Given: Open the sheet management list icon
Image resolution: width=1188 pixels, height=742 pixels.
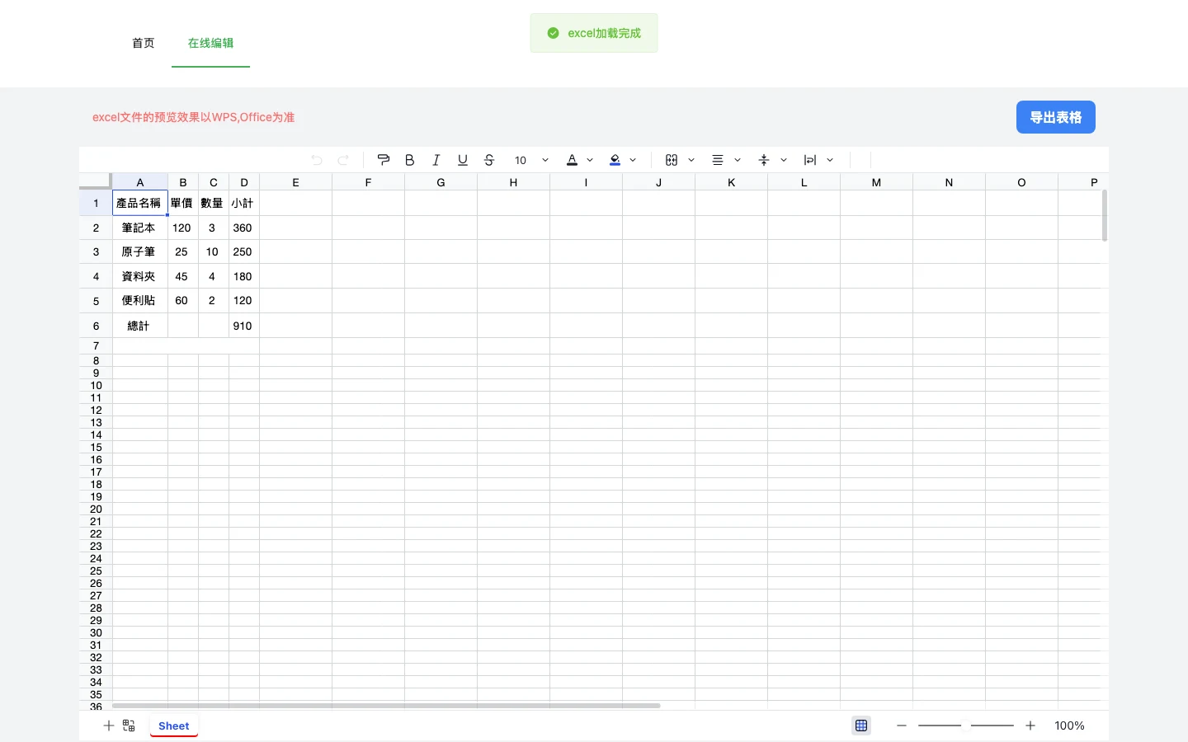Looking at the screenshot, I should [x=129, y=726].
